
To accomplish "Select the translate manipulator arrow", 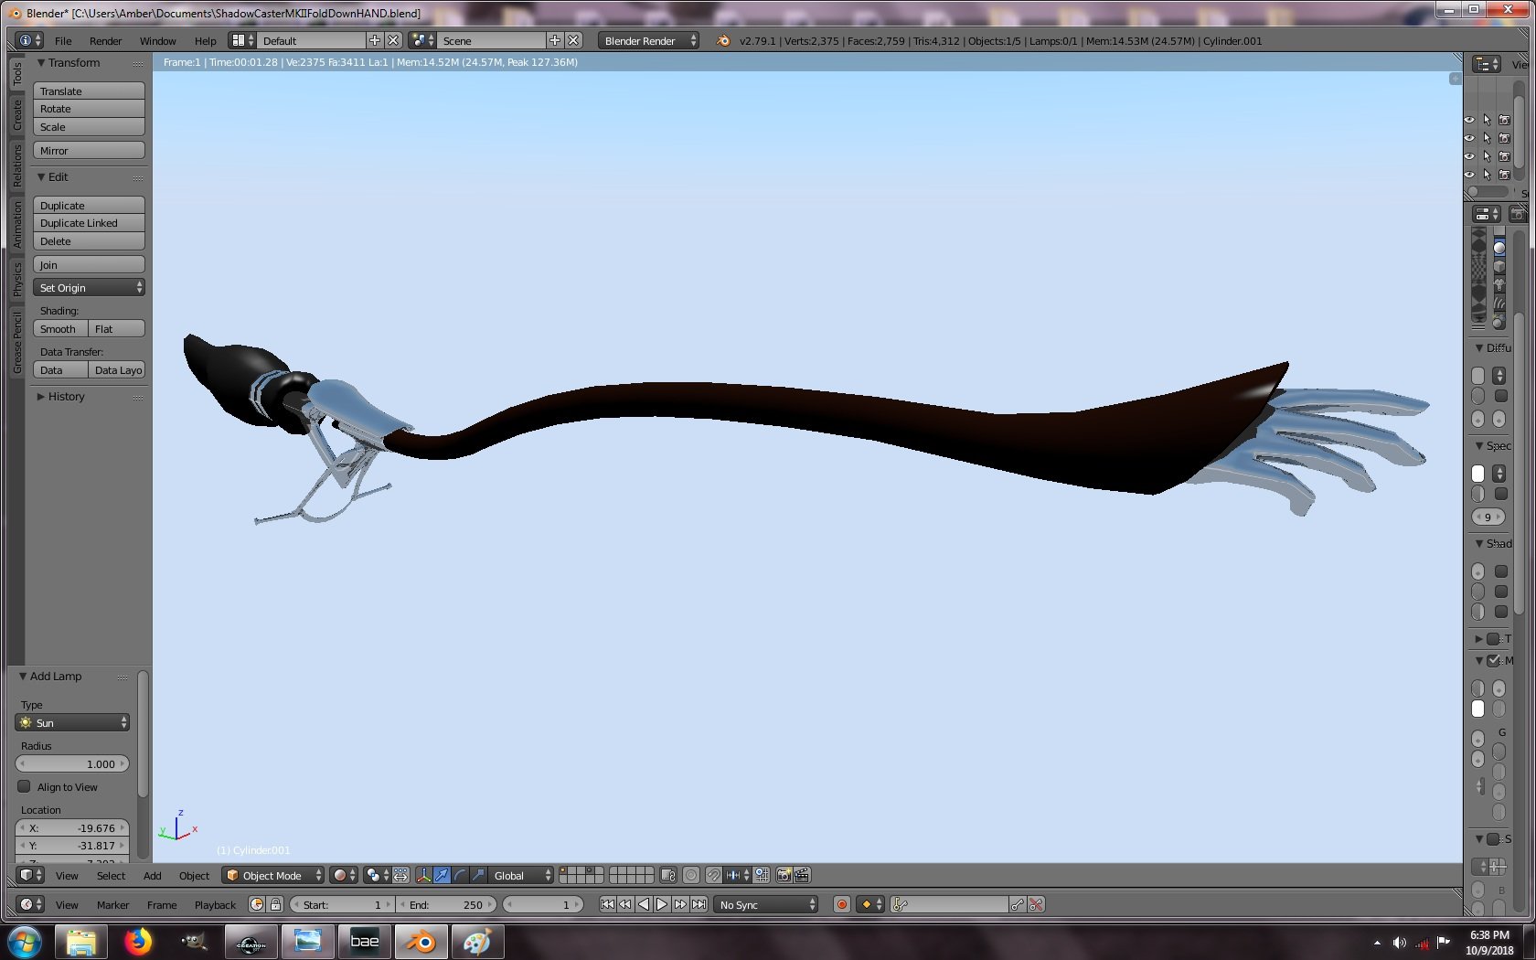I will [x=442, y=875].
